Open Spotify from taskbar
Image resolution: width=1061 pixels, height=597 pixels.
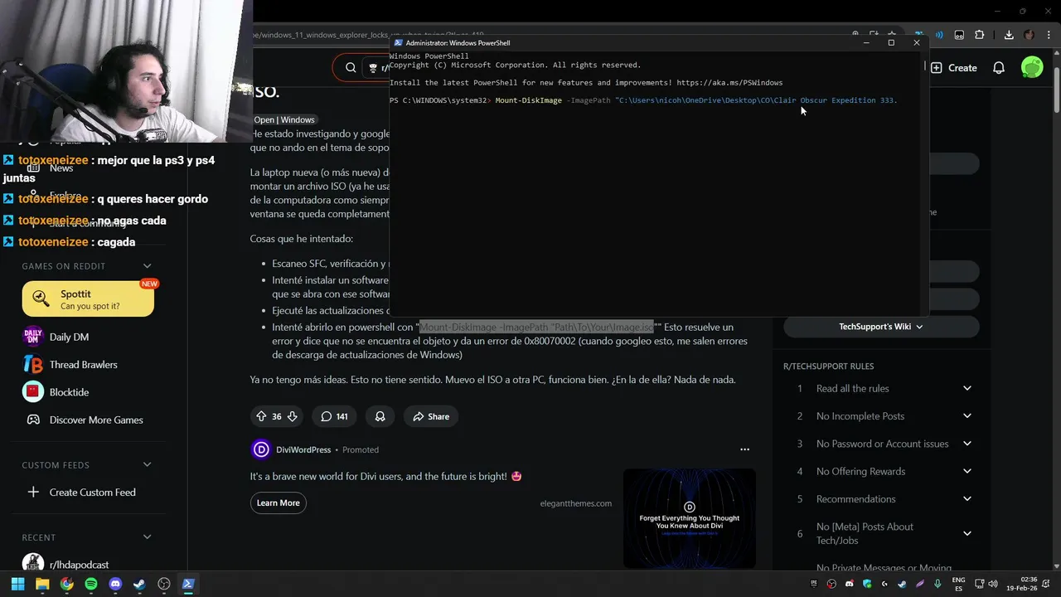(91, 584)
